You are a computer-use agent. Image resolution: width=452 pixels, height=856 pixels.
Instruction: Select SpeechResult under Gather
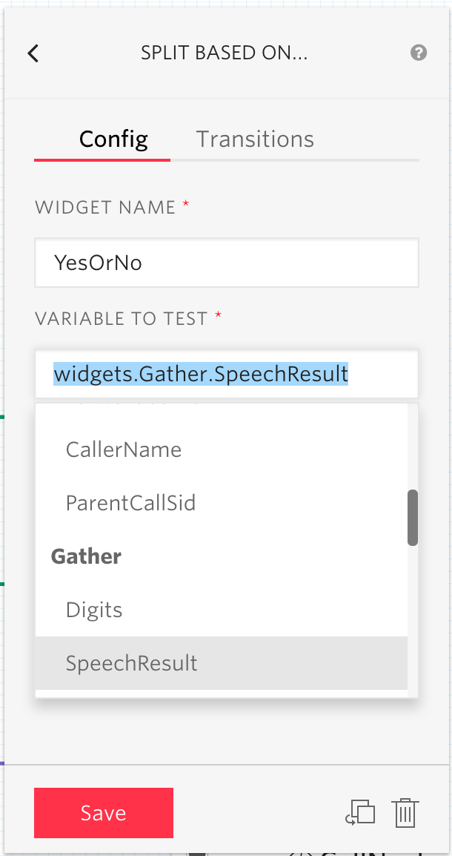pos(131,663)
